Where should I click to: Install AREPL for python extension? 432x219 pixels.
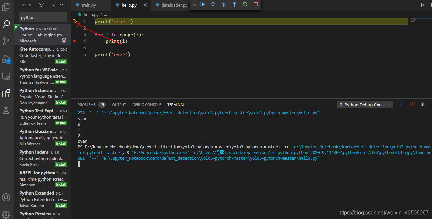coord(61,185)
